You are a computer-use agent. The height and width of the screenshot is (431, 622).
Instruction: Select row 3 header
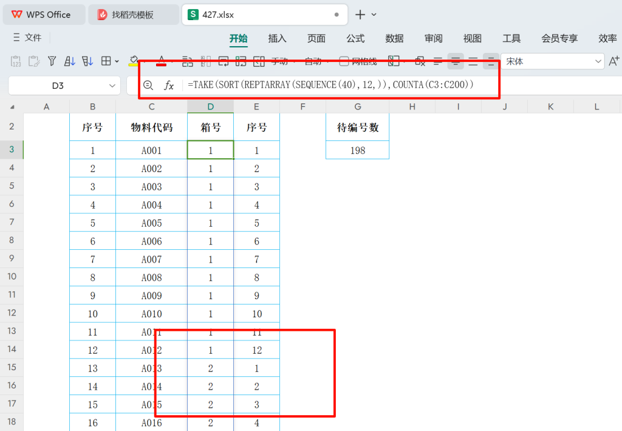tap(12, 150)
